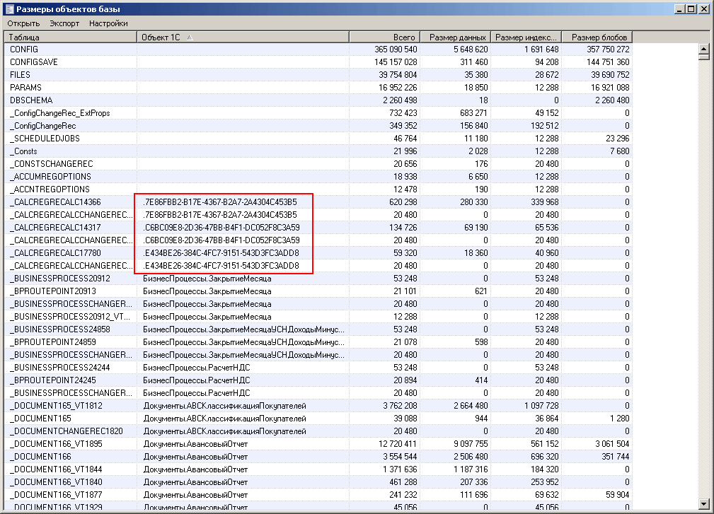Select the _CALCREGRECALC14317 row
This screenshot has height=514, width=714.
point(318,228)
